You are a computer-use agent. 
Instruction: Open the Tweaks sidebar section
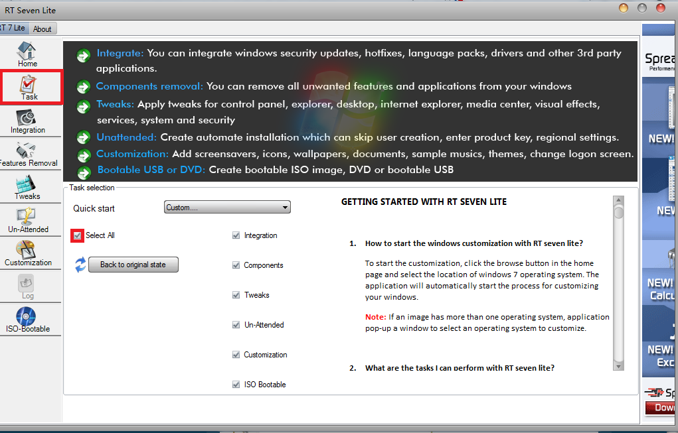pos(27,188)
